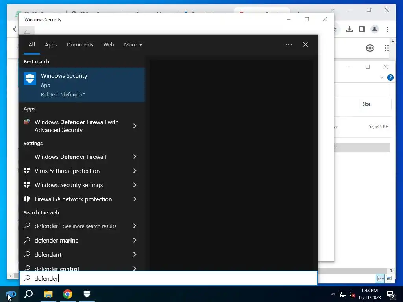The height and width of the screenshot is (302, 403).
Task: Click the magnifier icon beside defender marine
Action: (27, 240)
